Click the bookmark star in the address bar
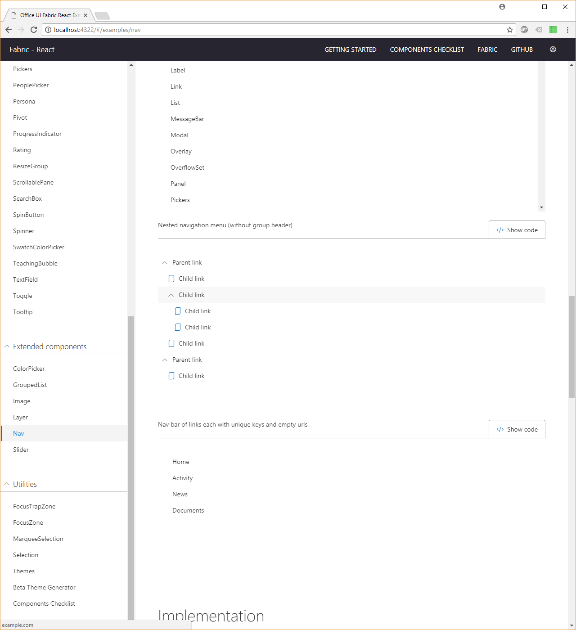Screen dimensions: 576x630 (509, 30)
